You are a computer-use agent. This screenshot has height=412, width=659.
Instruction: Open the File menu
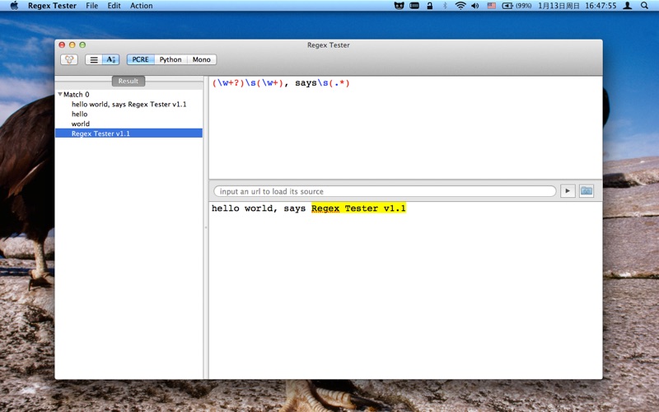tap(91, 6)
